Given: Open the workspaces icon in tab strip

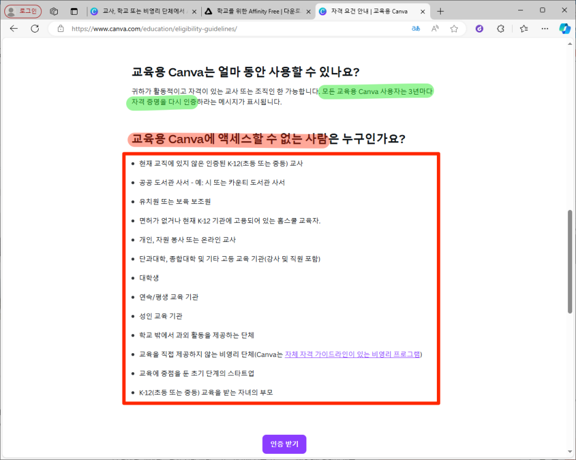Looking at the screenshot, I should [x=54, y=12].
